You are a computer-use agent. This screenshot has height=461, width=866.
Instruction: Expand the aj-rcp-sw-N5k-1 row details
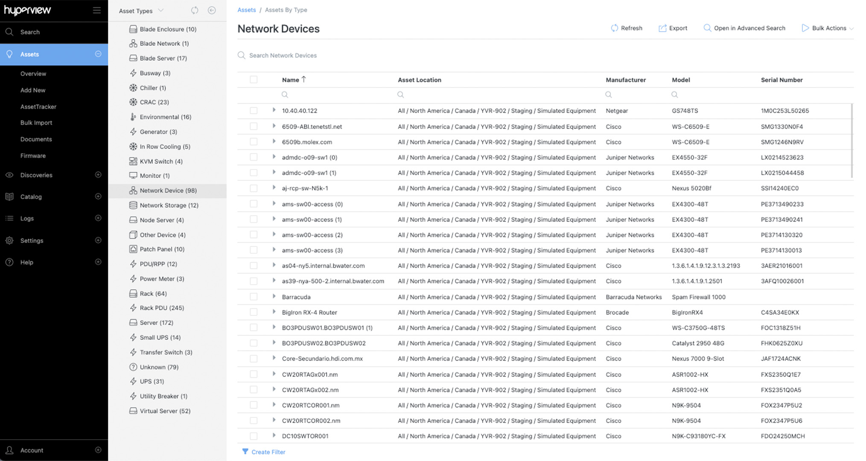[x=274, y=188]
